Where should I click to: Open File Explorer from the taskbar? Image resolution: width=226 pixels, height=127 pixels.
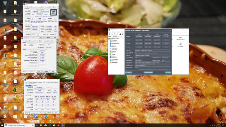pos(41,125)
